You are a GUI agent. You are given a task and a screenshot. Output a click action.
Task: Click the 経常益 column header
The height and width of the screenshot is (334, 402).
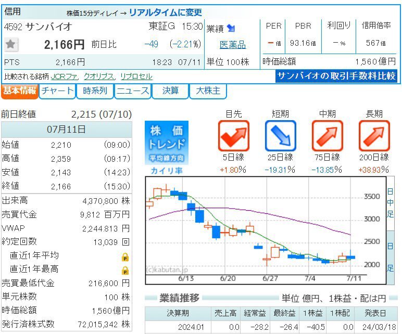tap(255, 313)
